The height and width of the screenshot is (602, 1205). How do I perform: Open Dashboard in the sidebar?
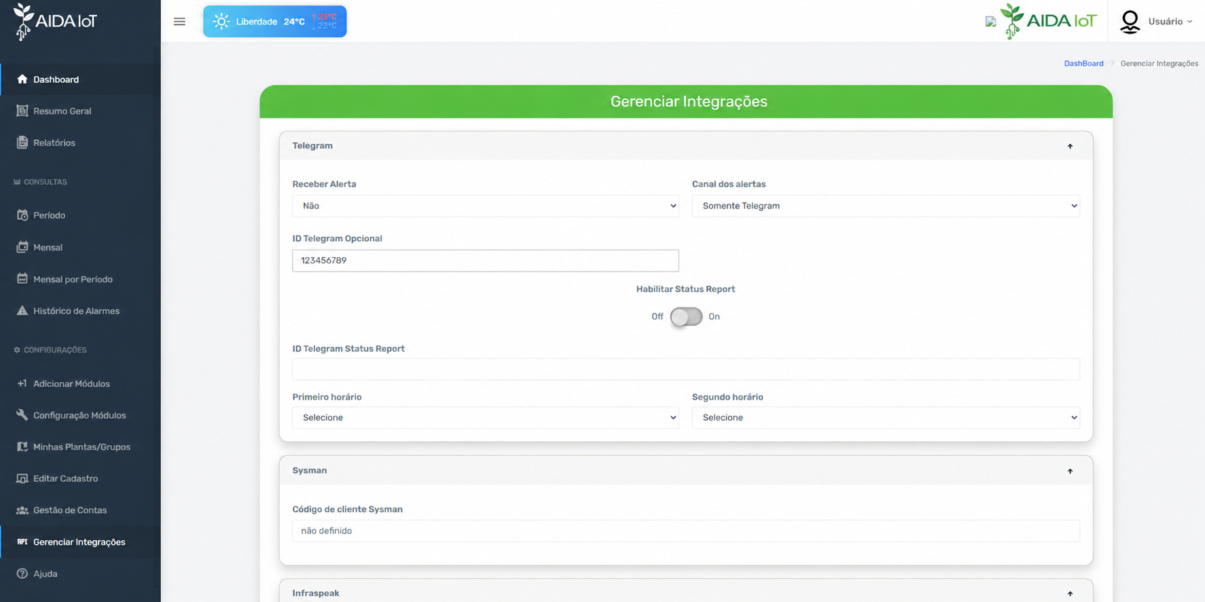coord(80,79)
